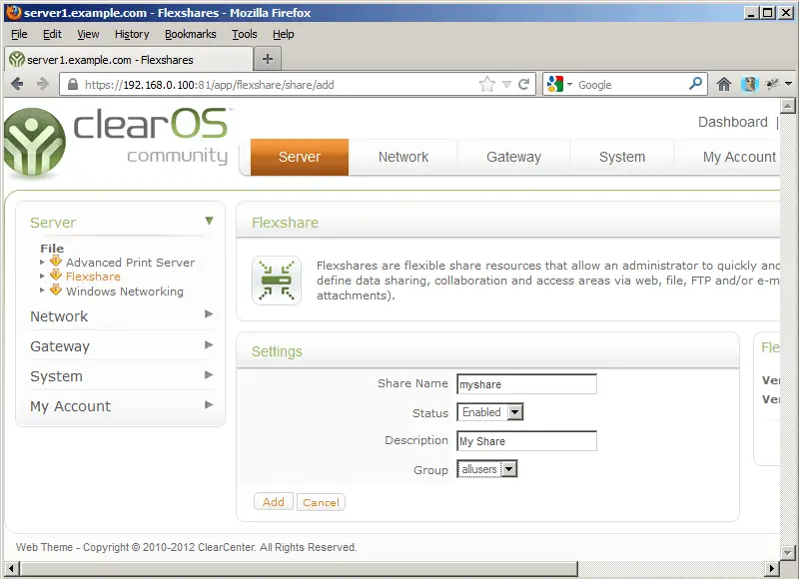Open the Status dropdown showing Enabled
799x579 pixels.
(x=490, y=412)
